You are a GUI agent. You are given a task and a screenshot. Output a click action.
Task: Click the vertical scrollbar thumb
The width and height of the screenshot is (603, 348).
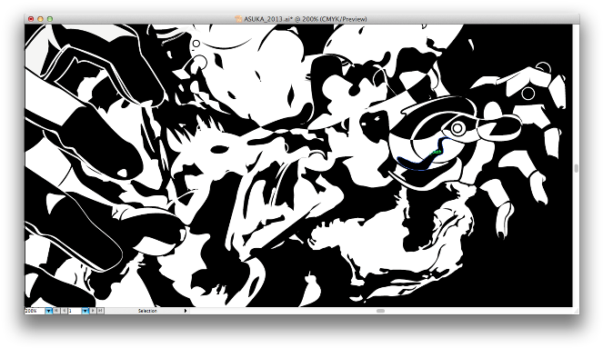point(576,168)
